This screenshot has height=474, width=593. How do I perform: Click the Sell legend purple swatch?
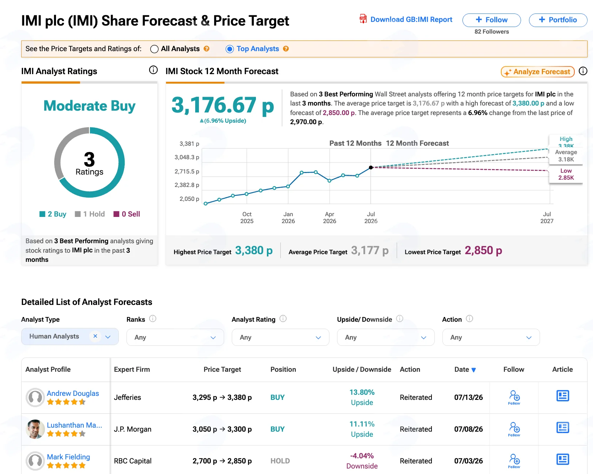[x=116, y=214]
